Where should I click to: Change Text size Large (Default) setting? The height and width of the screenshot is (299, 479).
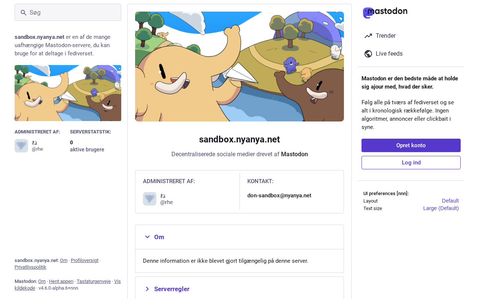click(x=441, y=208)
